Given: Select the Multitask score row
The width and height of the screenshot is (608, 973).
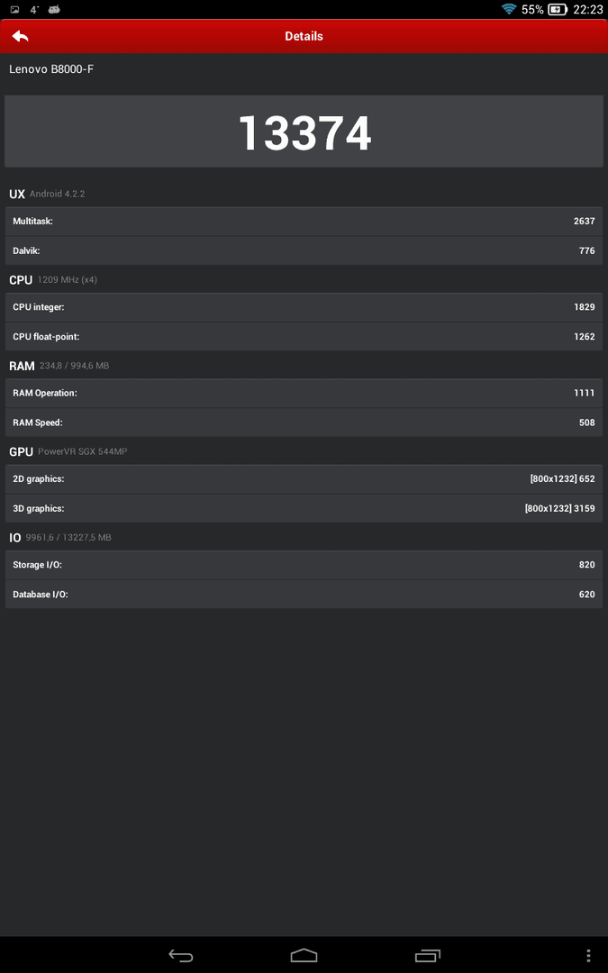Looking at the screenshot, I should (304, 221).
